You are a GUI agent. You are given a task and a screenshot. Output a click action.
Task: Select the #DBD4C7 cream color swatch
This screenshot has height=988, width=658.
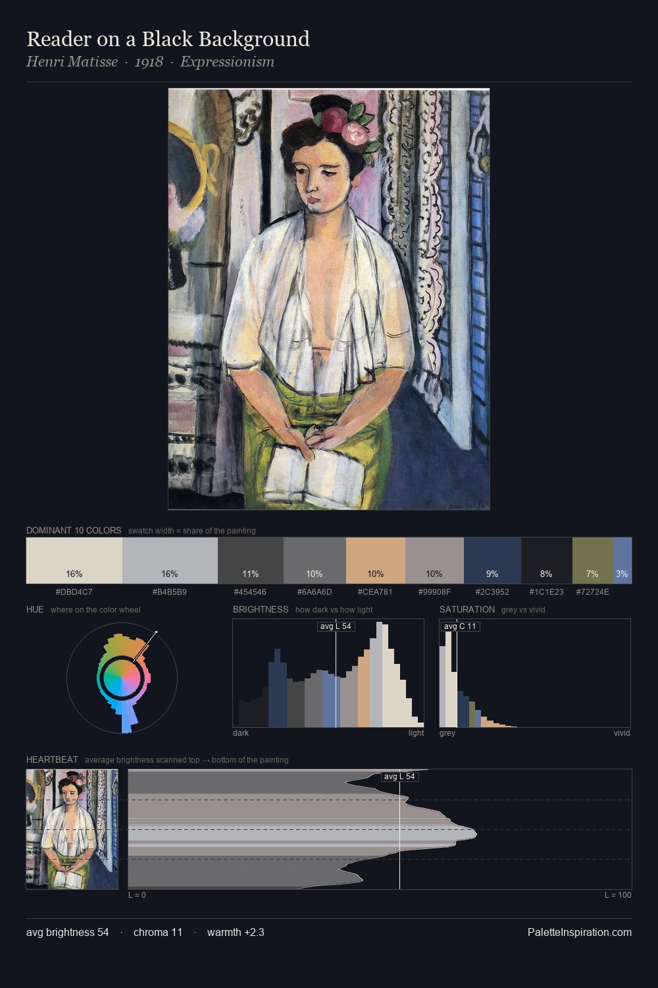click(x=74, y=561)
